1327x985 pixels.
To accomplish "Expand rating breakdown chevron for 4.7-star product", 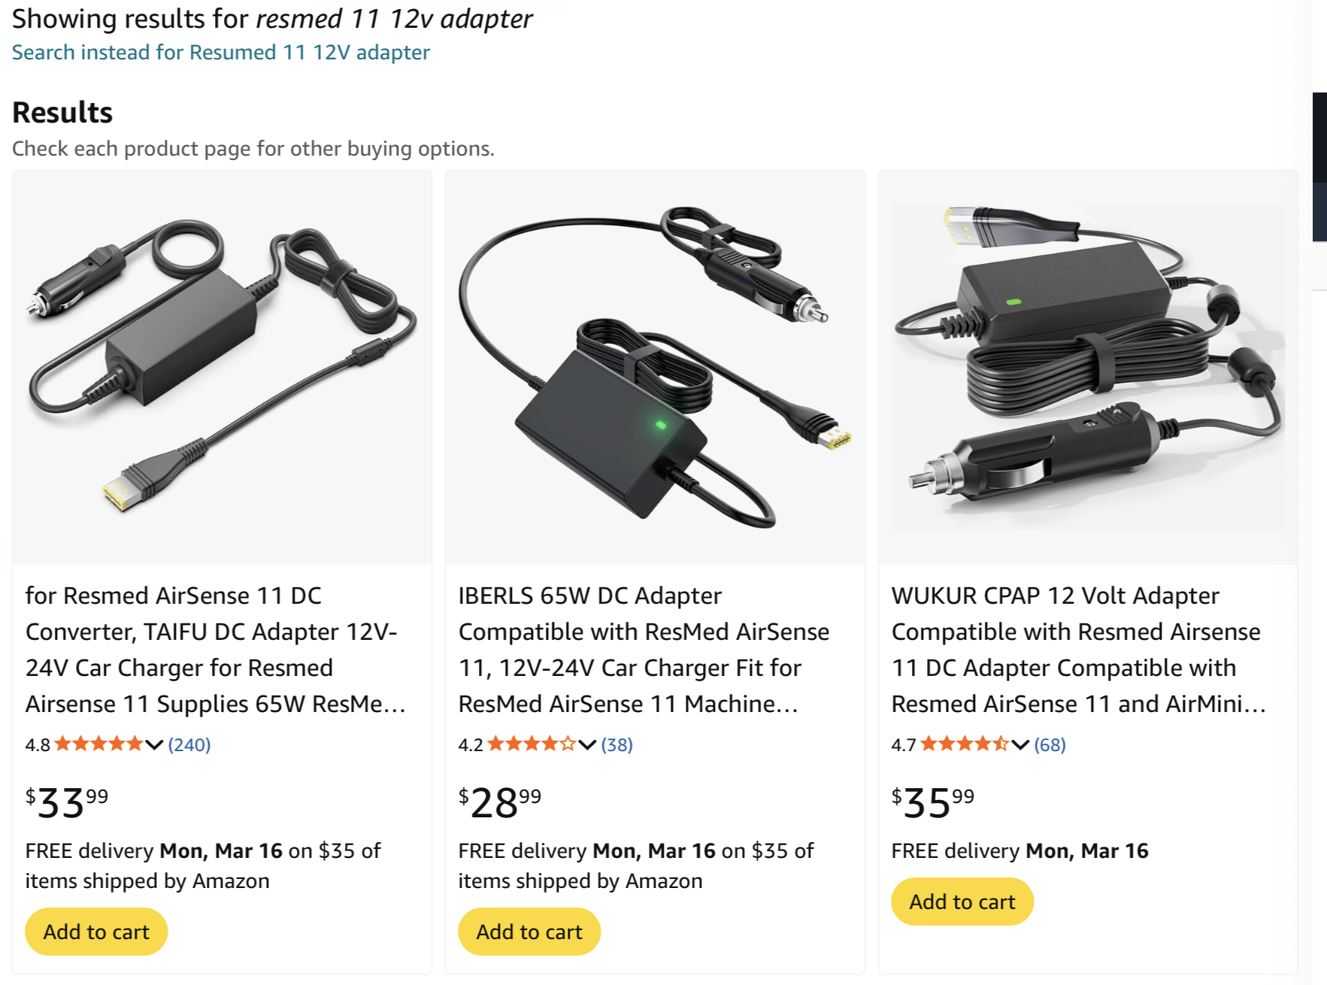I will [1020, 745].
